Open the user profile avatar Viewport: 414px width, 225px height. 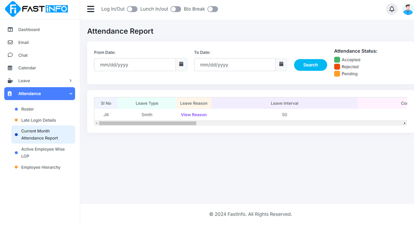point(408,9)
